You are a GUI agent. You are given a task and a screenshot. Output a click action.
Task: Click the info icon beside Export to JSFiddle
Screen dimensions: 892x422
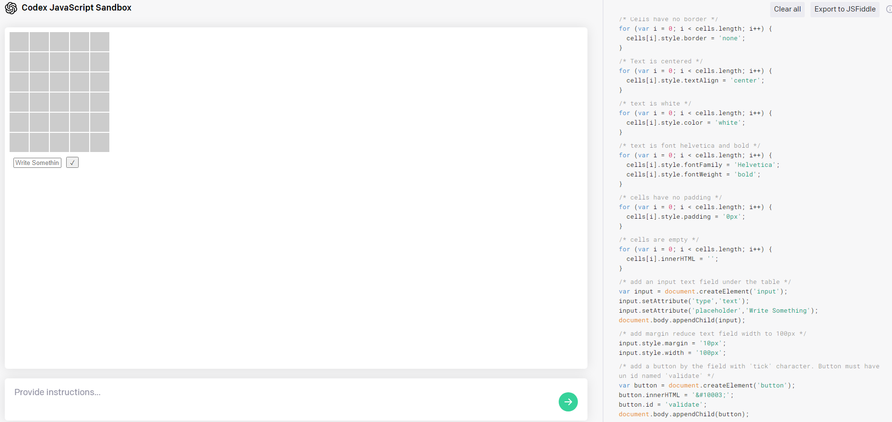[889, 9]
